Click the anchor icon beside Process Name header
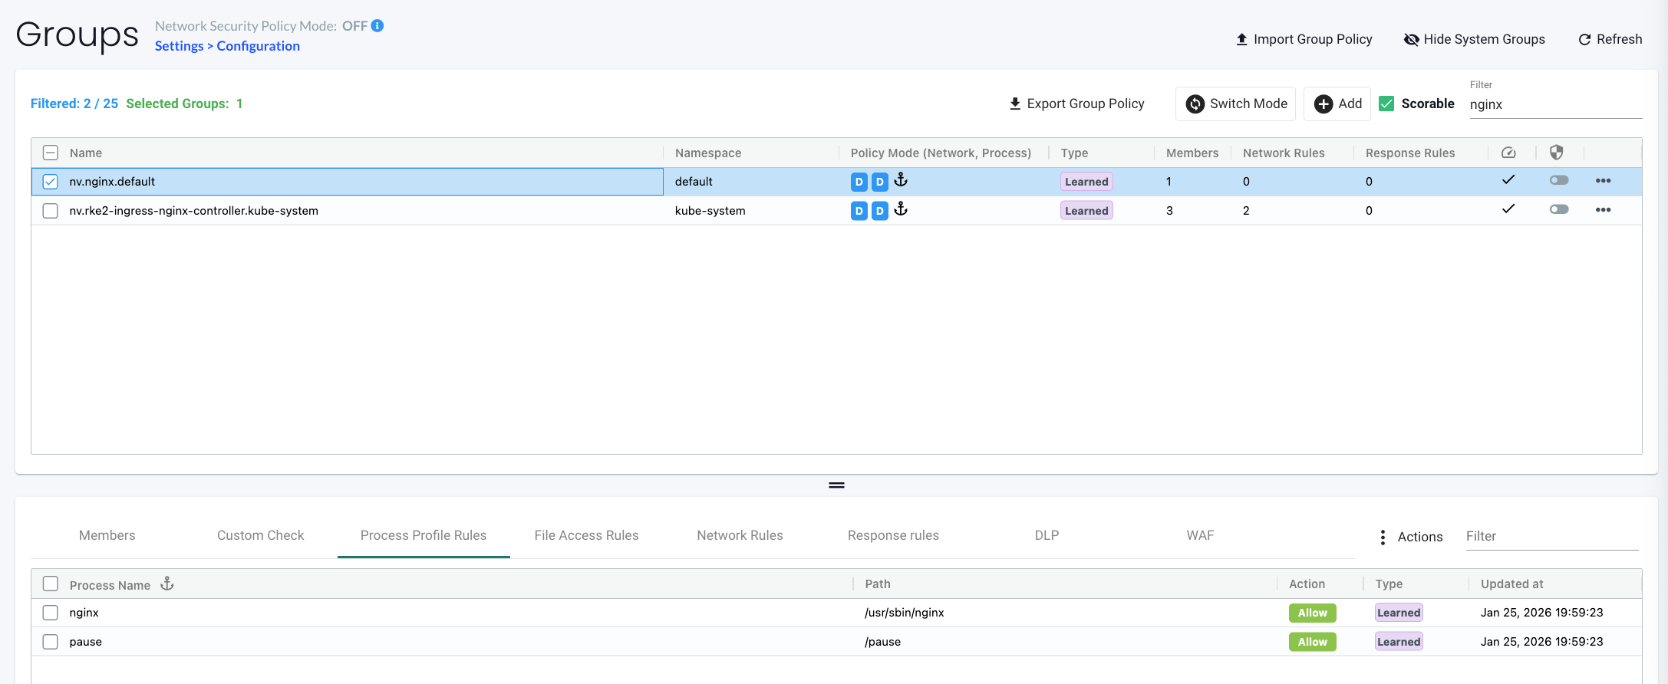Viewport: 1668px width, 684px height. (167, 584)
